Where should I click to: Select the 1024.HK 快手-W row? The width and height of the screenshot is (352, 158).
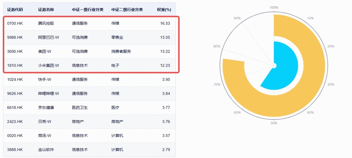(89, 79)
